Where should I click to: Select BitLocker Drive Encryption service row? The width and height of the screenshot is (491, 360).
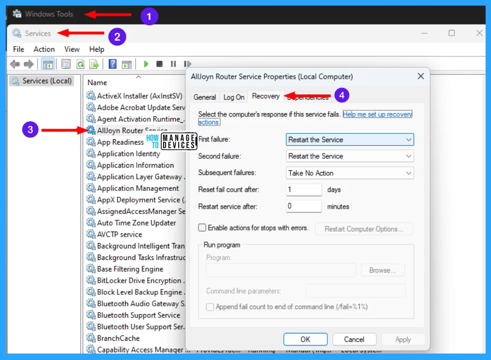coord(136,280)
